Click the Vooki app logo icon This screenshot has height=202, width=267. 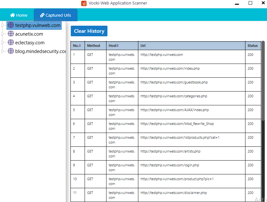coord(84,3)
